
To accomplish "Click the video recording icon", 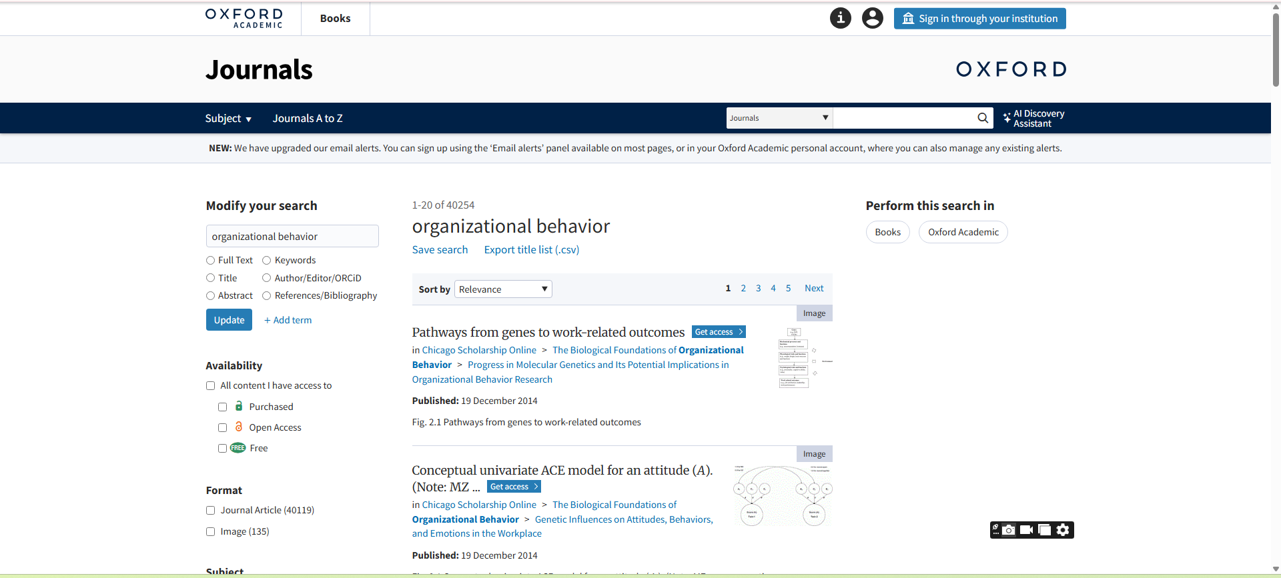I will [1027, 530].
